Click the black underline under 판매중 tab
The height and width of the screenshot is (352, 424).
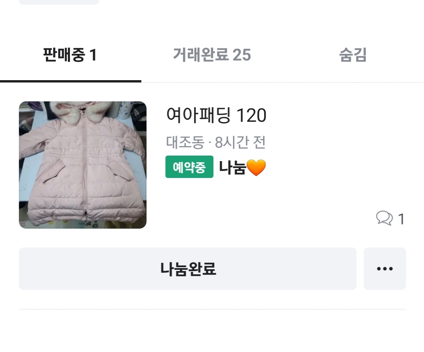point(71,81)
